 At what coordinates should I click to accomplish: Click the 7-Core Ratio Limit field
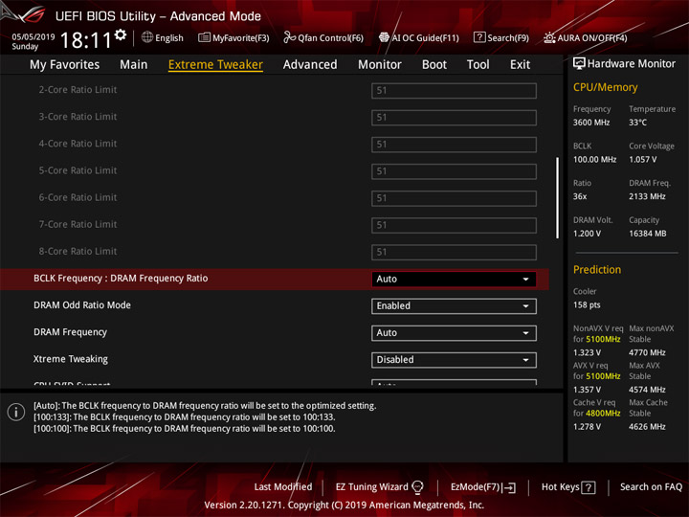454,225
